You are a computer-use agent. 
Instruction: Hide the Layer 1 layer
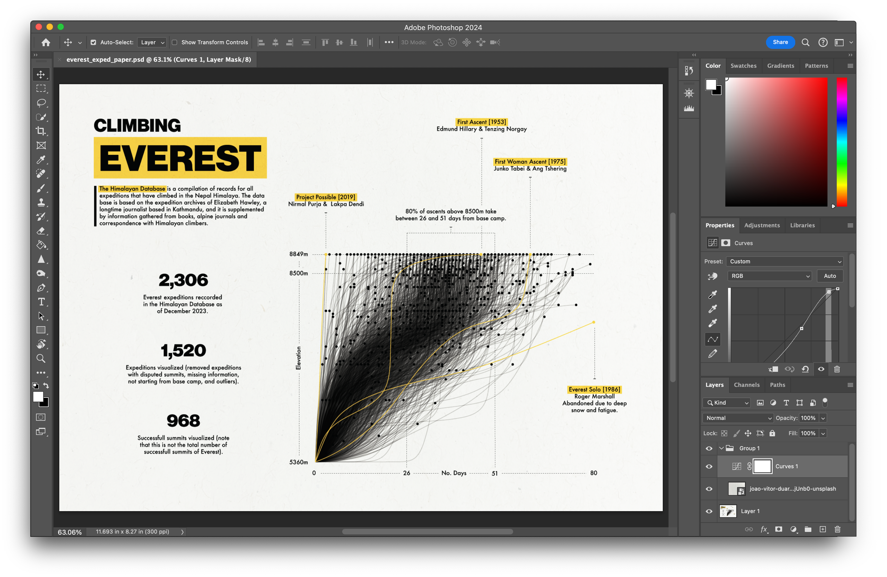click(709, 511)
